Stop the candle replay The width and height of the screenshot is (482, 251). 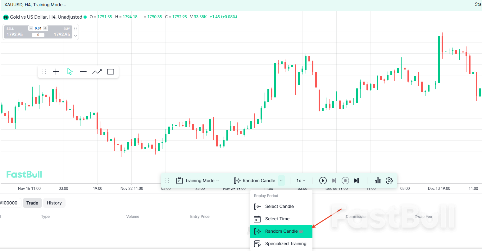(345, 180)
